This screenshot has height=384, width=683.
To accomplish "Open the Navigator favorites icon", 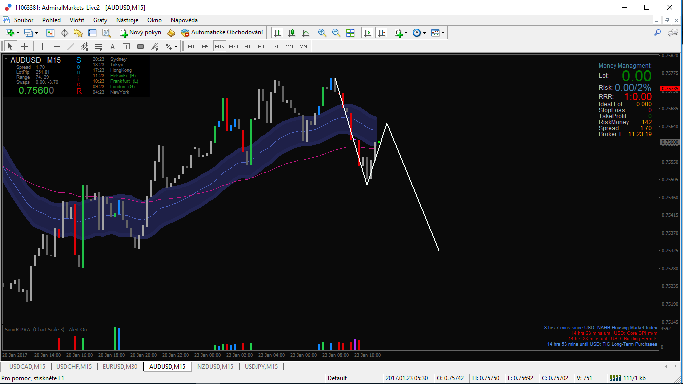I will 78,33.
